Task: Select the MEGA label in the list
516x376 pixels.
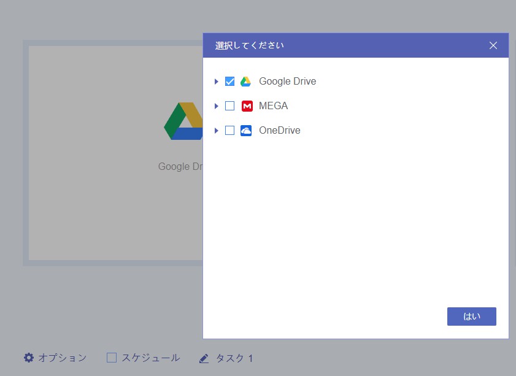Action: (273, 106)
